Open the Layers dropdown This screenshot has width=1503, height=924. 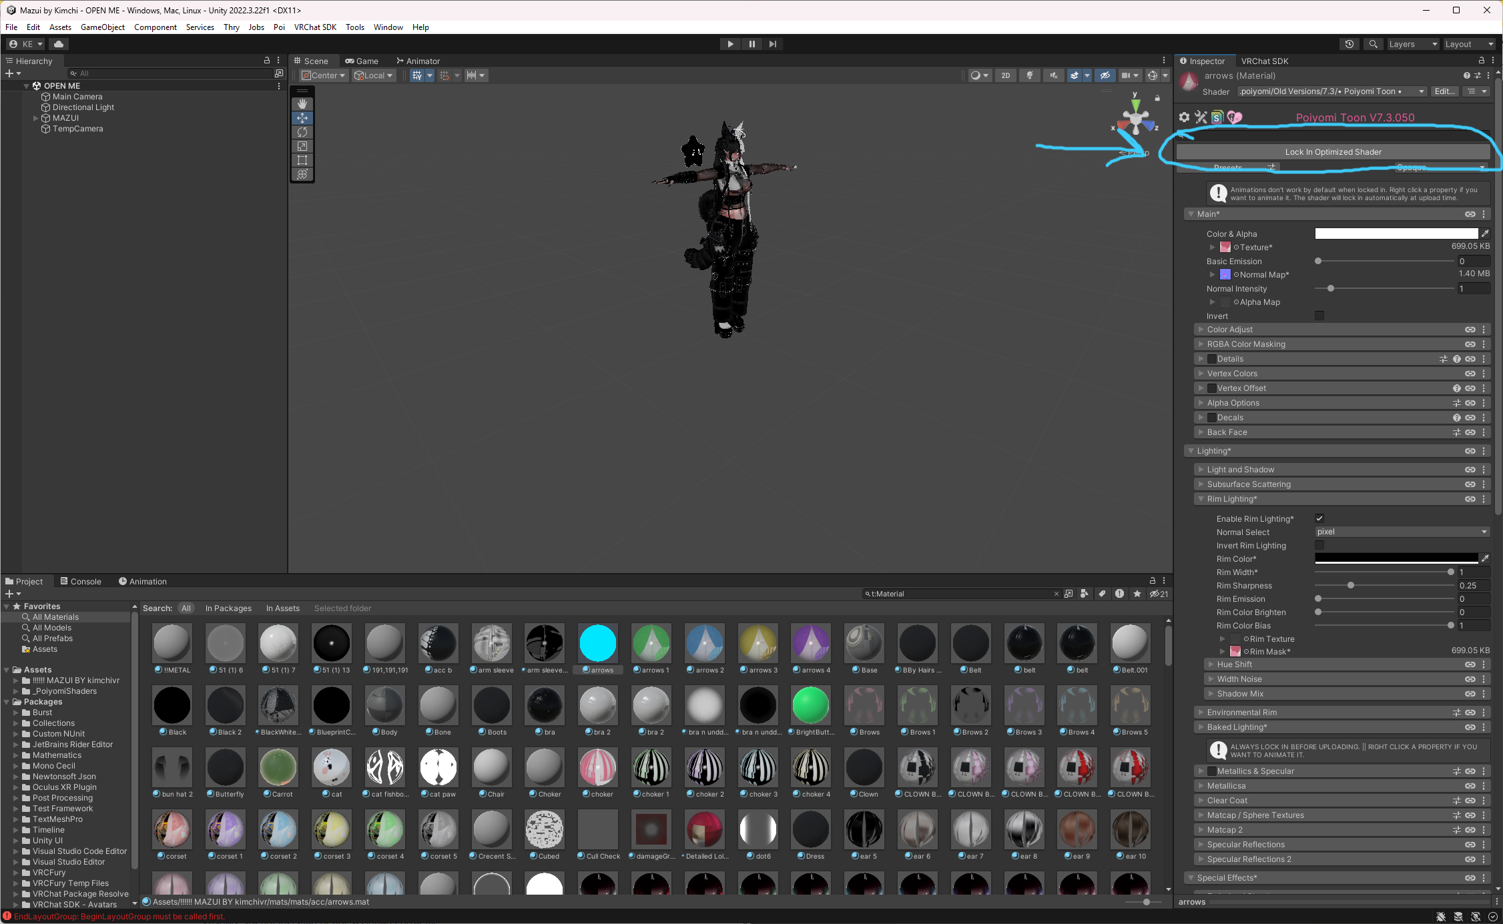[x=1412, y=44]
